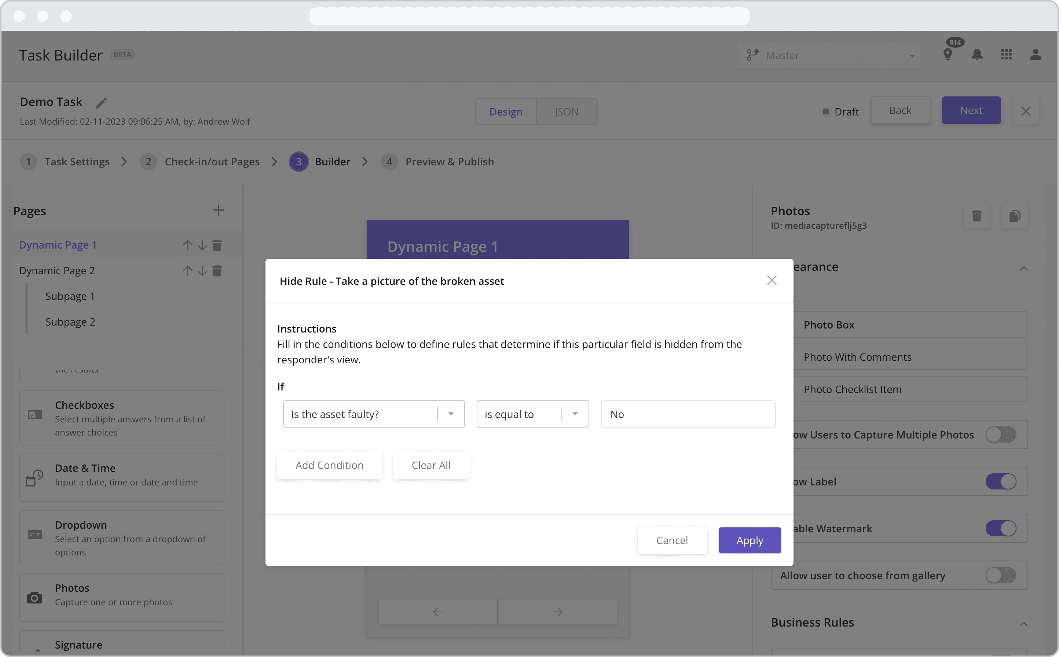Close the Hide Rule dialog
Image resolution: width=1059 pixels, height=657 pixels.
tap(771, 280)
